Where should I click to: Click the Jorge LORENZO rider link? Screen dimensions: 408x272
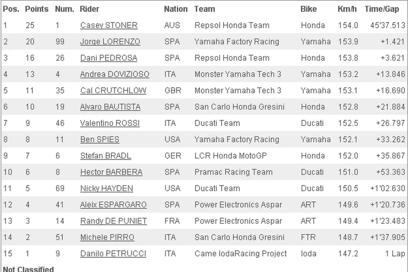[110, 42]
